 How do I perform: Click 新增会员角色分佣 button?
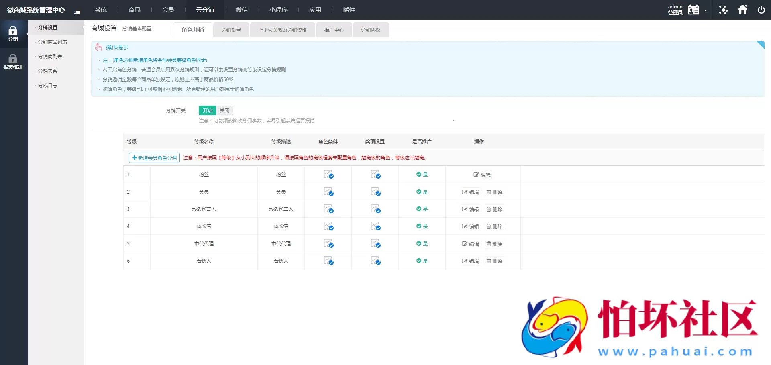point(154,158)
